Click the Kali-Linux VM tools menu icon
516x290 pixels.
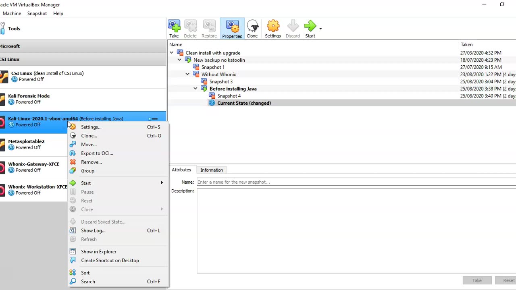click(154, 119)
